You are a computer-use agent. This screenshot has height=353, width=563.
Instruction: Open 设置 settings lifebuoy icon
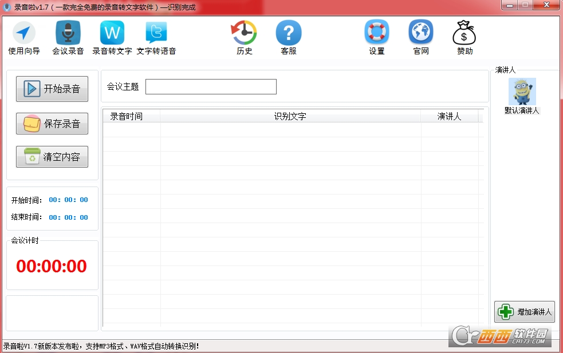(x=376, y=33)
